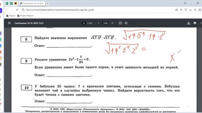Reload the current page
The width and height of the screenshot is (202, 113).
click(17, 10)
